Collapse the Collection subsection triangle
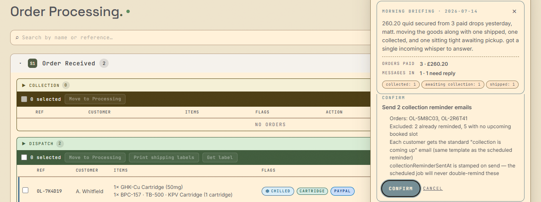This screenshot has height=202, width=541. pos(24,85)
